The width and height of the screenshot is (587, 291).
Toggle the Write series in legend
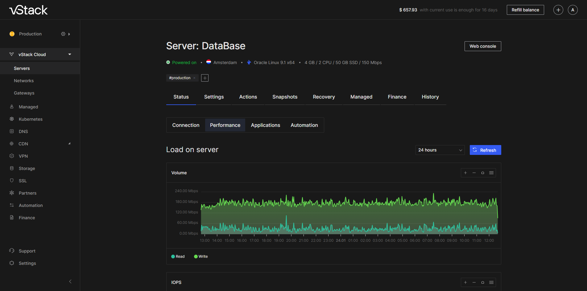point(201,257)
